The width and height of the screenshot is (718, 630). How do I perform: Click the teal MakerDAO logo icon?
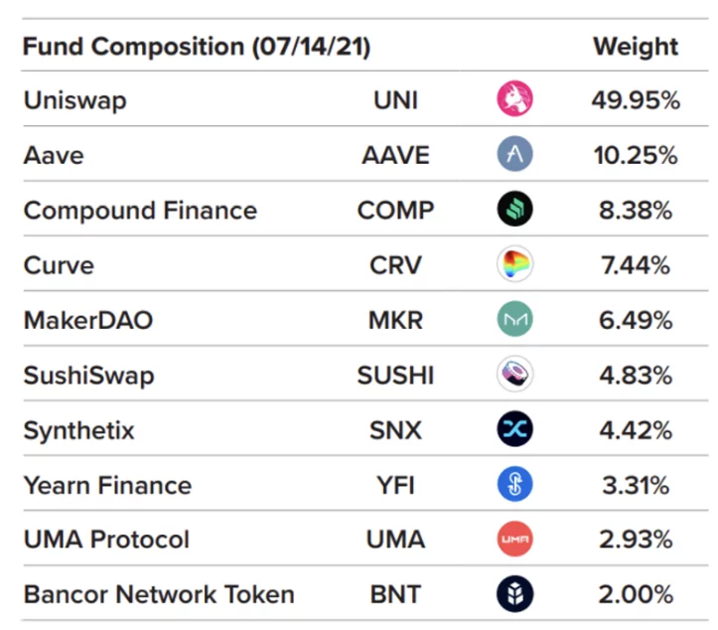(514, 319)
